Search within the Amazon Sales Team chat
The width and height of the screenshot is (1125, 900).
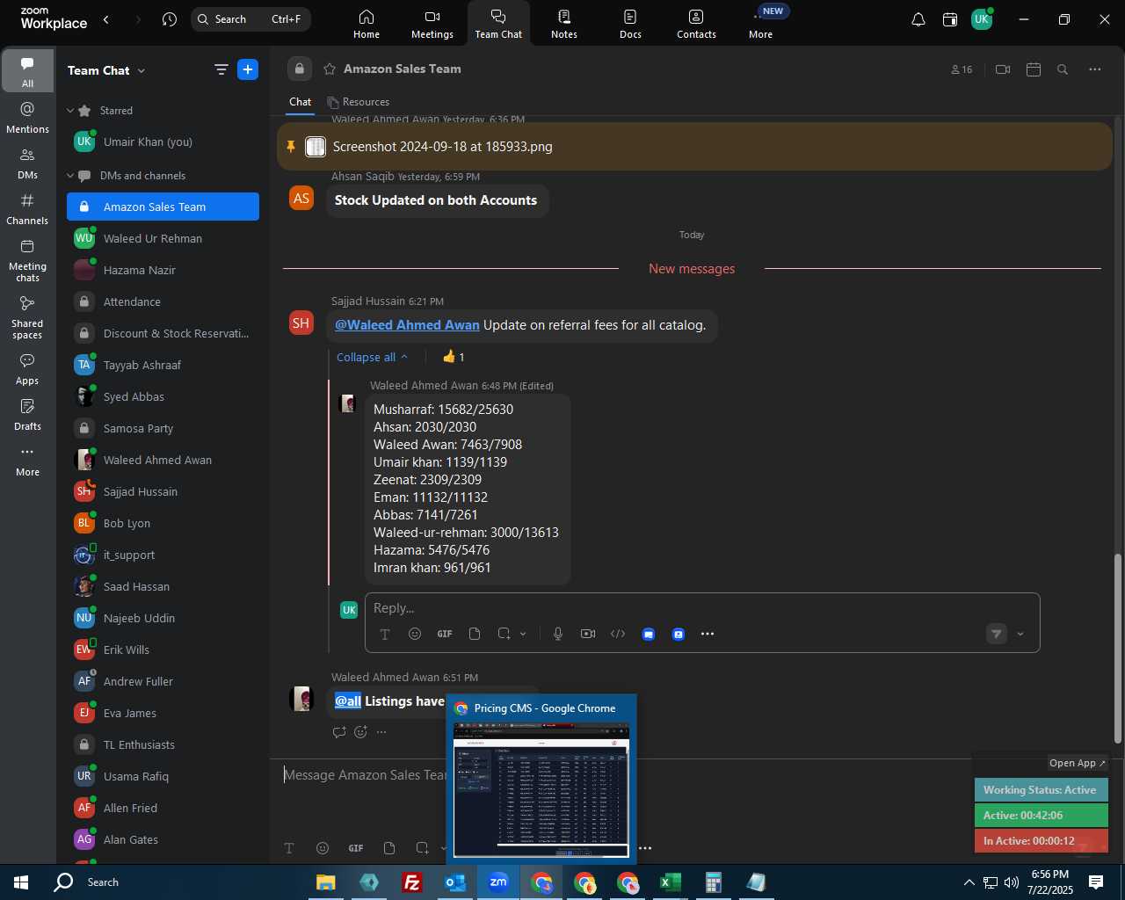click(1063, 69)
